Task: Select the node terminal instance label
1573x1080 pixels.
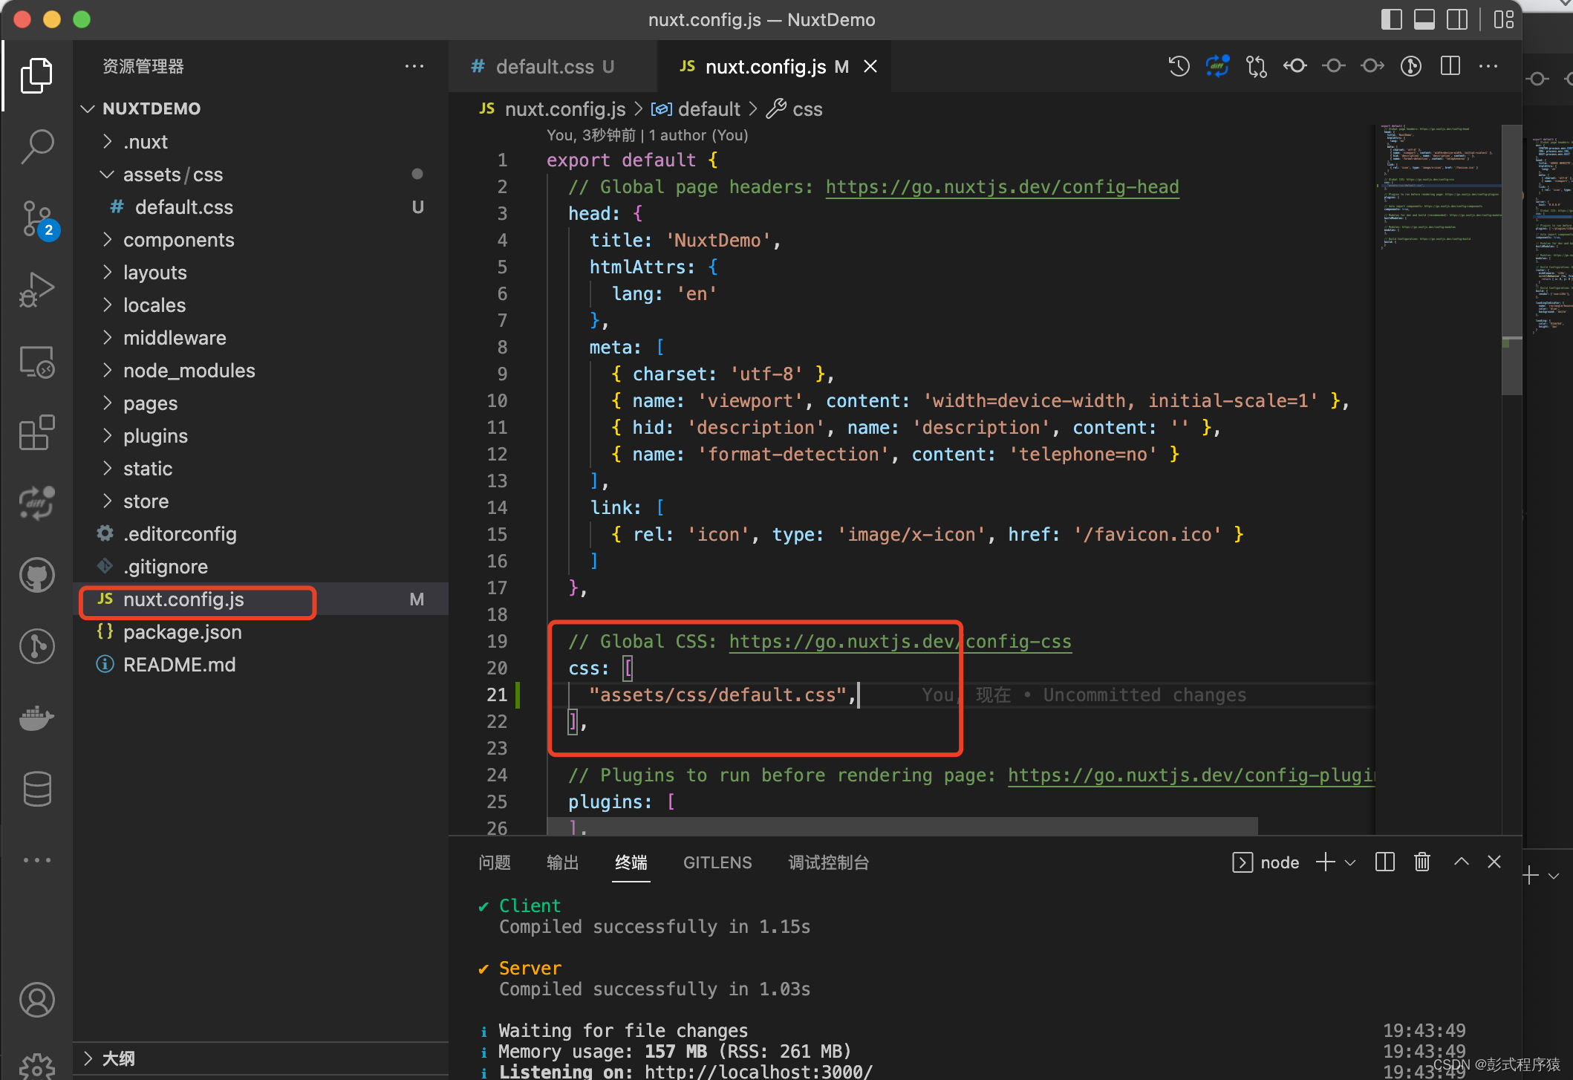Action: coord(1266,862)
